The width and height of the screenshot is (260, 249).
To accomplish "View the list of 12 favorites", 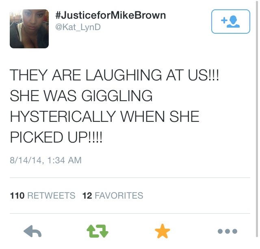I will click(x=113, y=195).
